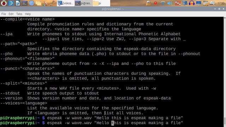Open the terminal Help menu
Image resolution: width=226 pixels, height=127 pixels.
pyautogui.click(x=28, y=14)
